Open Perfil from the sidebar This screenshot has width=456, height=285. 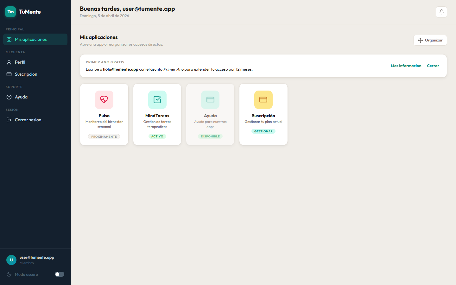pos(20,62)
